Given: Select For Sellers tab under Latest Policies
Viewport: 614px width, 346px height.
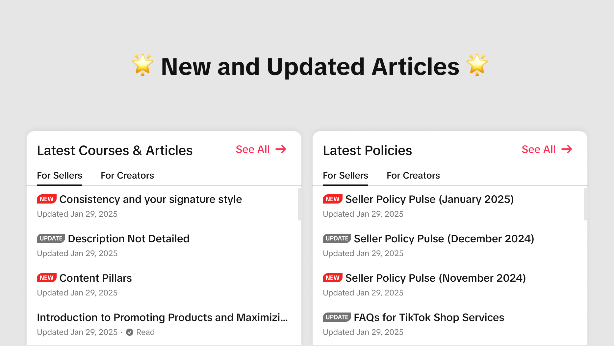Looking at the screenshot, I should [x=345, y=176].
